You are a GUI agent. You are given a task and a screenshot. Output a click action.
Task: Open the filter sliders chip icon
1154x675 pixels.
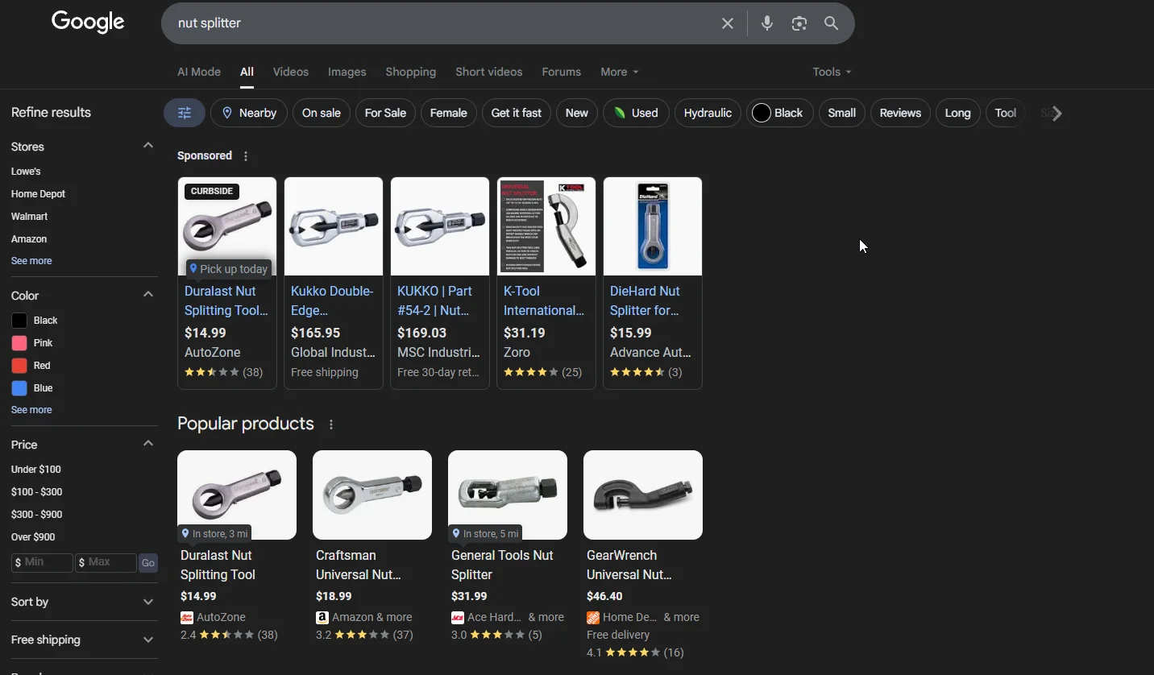coord(185,113)
